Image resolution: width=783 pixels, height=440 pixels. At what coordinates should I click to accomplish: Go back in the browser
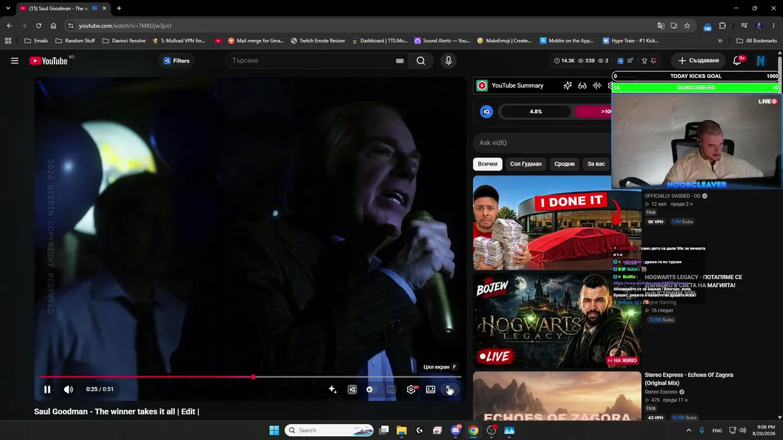tap(9, 26)
